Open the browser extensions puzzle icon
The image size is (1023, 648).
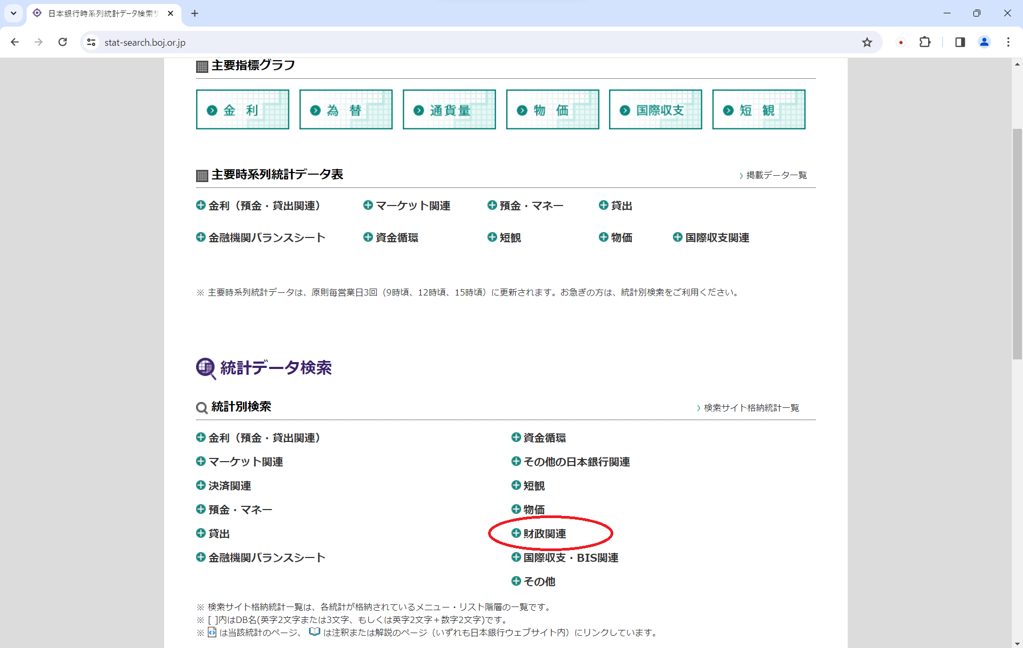(x=925, y=43)
